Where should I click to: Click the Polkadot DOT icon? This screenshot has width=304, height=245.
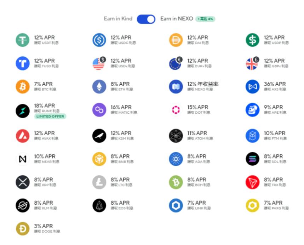[x=176, y=110]
